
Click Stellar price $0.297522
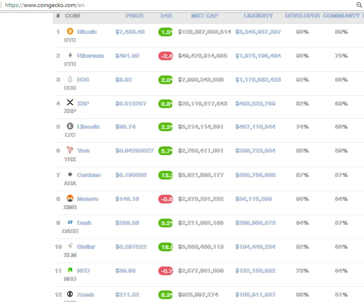coord(131,247)
